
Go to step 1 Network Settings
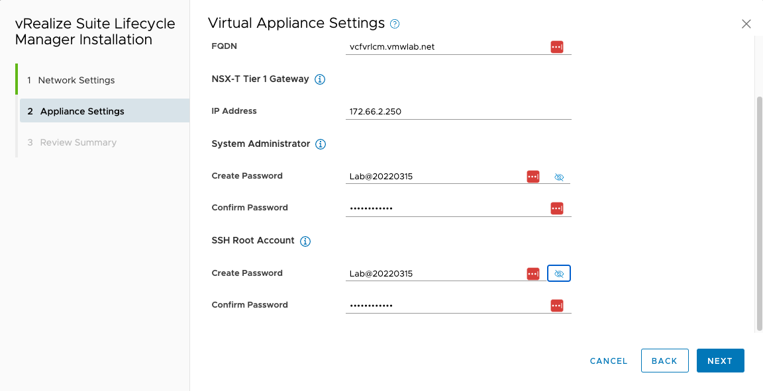tap(71, 80)
